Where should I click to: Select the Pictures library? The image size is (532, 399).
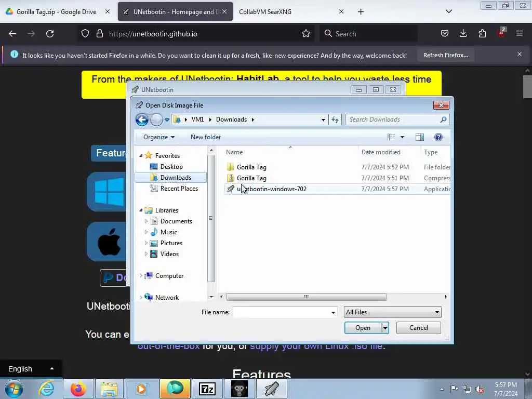(171, 243)
